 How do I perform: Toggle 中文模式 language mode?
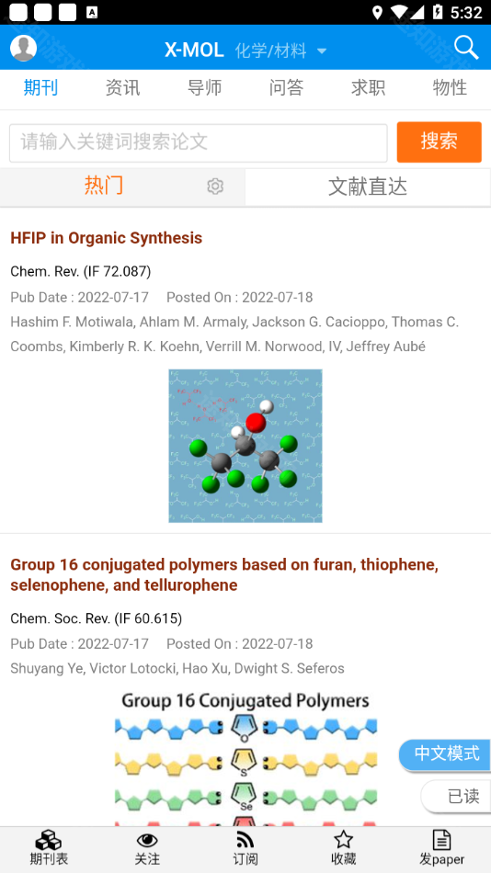pos(445,754)
